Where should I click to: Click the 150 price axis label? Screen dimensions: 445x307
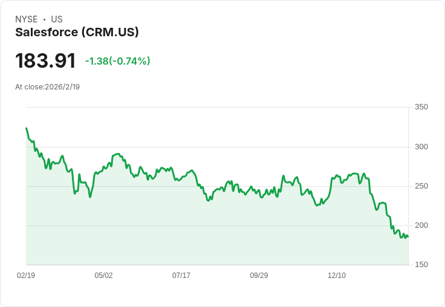pyautogui.click(x=421, y=265)
